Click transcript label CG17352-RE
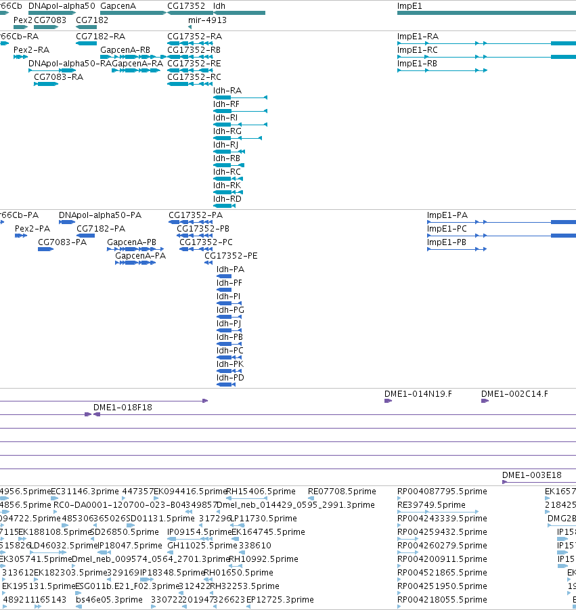This screenshot has width=576, height=610. (194, 64)
